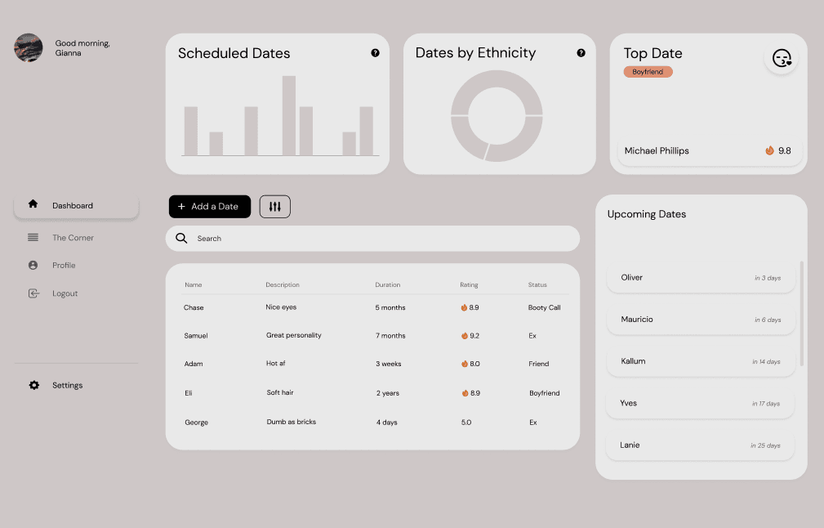Image resolution: width=824 pixels, height=528 pixels.
Task: Click the '5 months' duration cell
Action: pos(390,307)
